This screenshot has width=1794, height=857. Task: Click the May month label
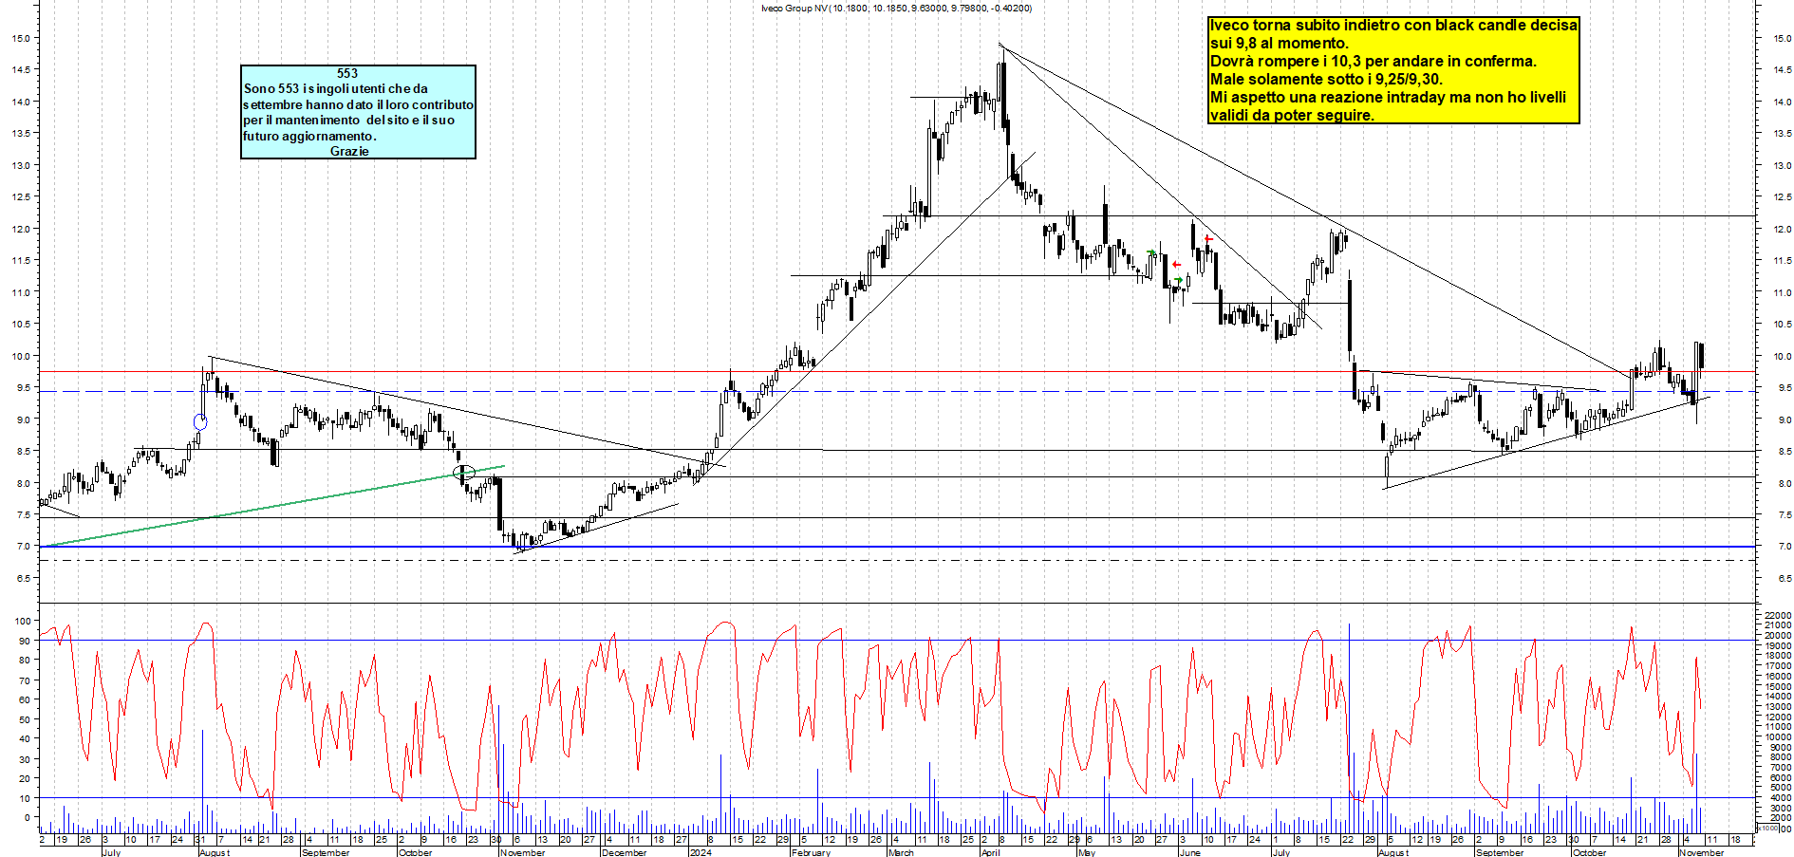1087,852
